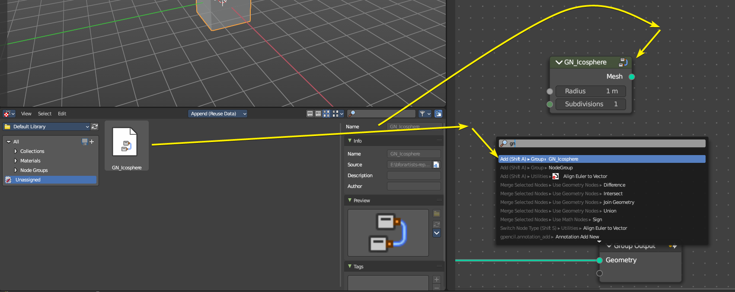Open the View menu in asset browser

[26, 114]
